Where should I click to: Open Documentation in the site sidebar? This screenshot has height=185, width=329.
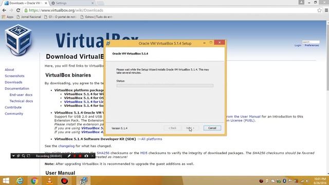(17, 88)
